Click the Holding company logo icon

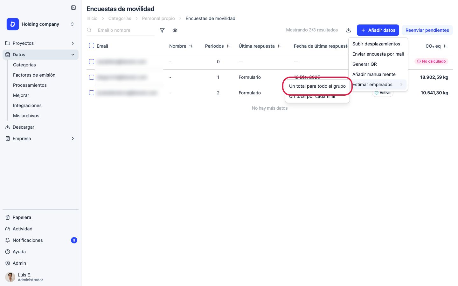pos(13,24)
